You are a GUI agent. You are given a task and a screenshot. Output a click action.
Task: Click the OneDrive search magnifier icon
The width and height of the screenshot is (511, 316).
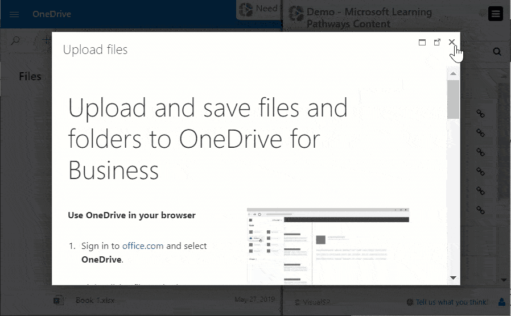pos(15,41)
